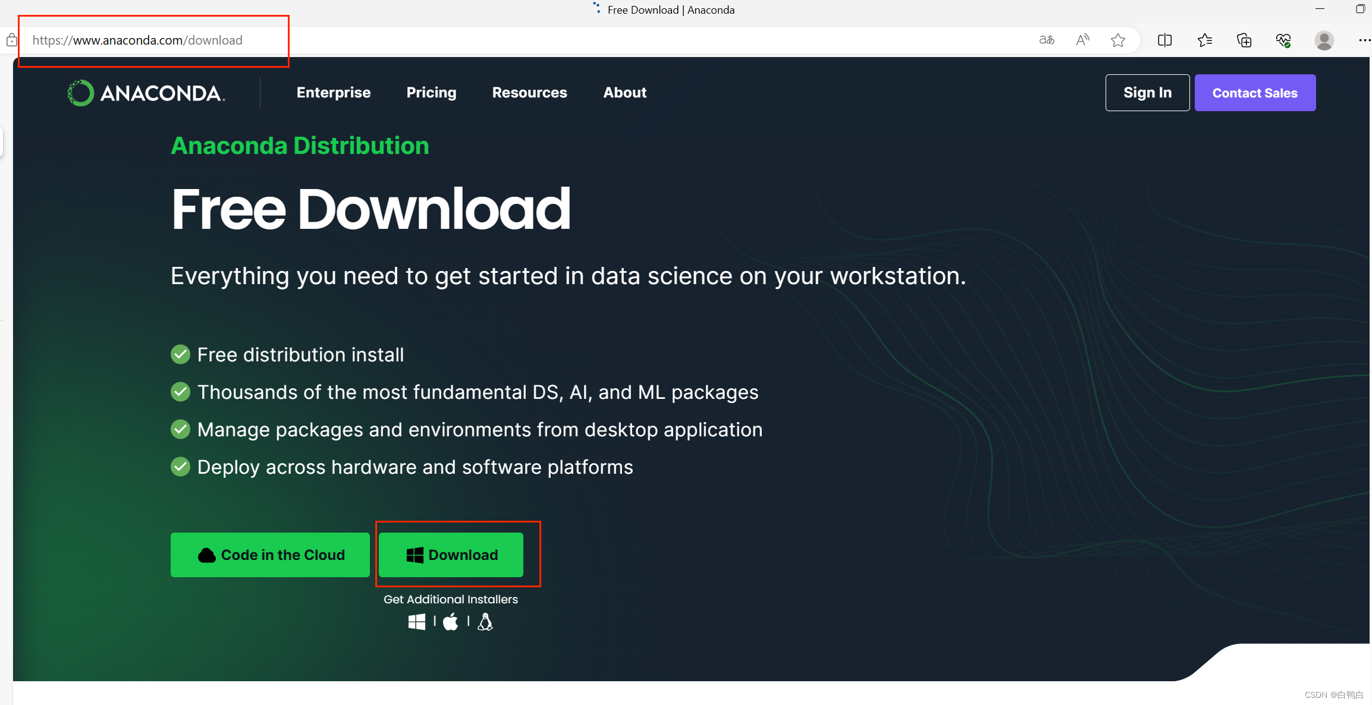Click the site info lock icon

coord(11,40)
